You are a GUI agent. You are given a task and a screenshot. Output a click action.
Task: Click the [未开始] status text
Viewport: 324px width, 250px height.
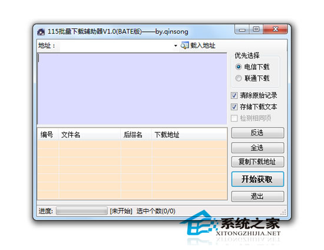[121, 211]
